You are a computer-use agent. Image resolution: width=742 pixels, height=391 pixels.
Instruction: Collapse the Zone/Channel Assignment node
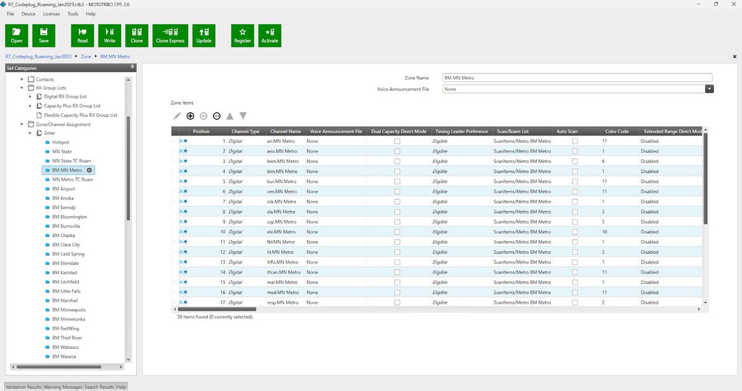23,124
